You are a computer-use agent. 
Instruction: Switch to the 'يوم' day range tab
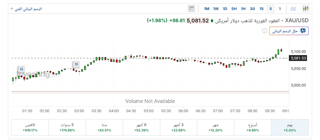[x=290, y=128]
